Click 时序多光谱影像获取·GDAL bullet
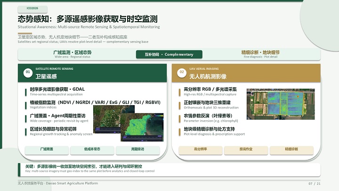 pyautogui.click(x=57, y=89)
